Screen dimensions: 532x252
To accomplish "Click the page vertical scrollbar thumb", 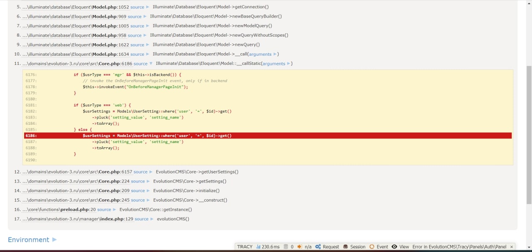I will (529, 135).
